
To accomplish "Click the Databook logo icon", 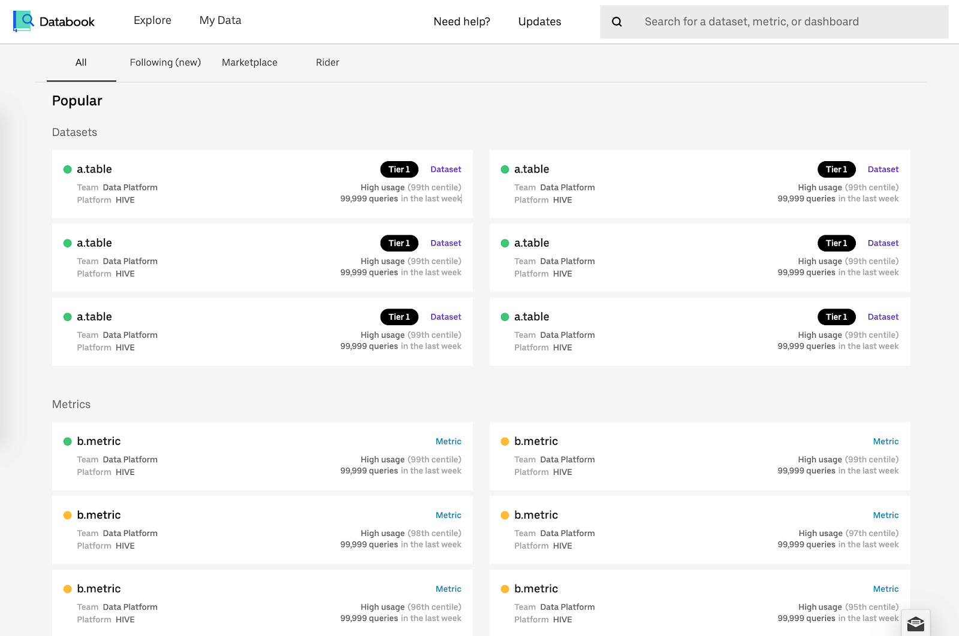I will pos(23,21).
